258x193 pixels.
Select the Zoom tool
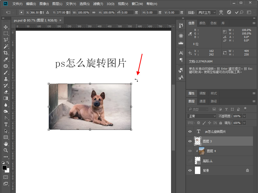click(6, 150)
